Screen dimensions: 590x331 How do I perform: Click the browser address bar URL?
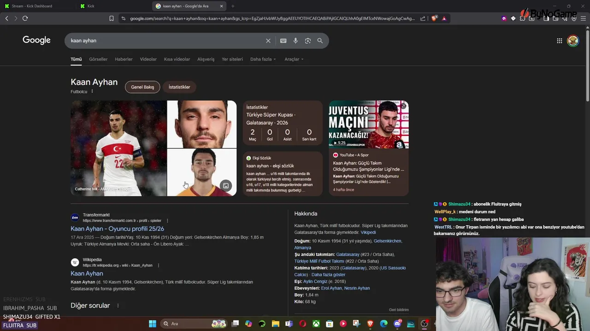[x=272, y=18]
